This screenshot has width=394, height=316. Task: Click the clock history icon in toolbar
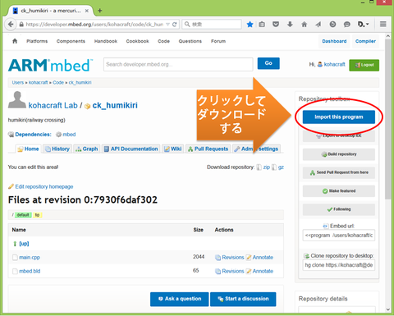pos(332,25)
